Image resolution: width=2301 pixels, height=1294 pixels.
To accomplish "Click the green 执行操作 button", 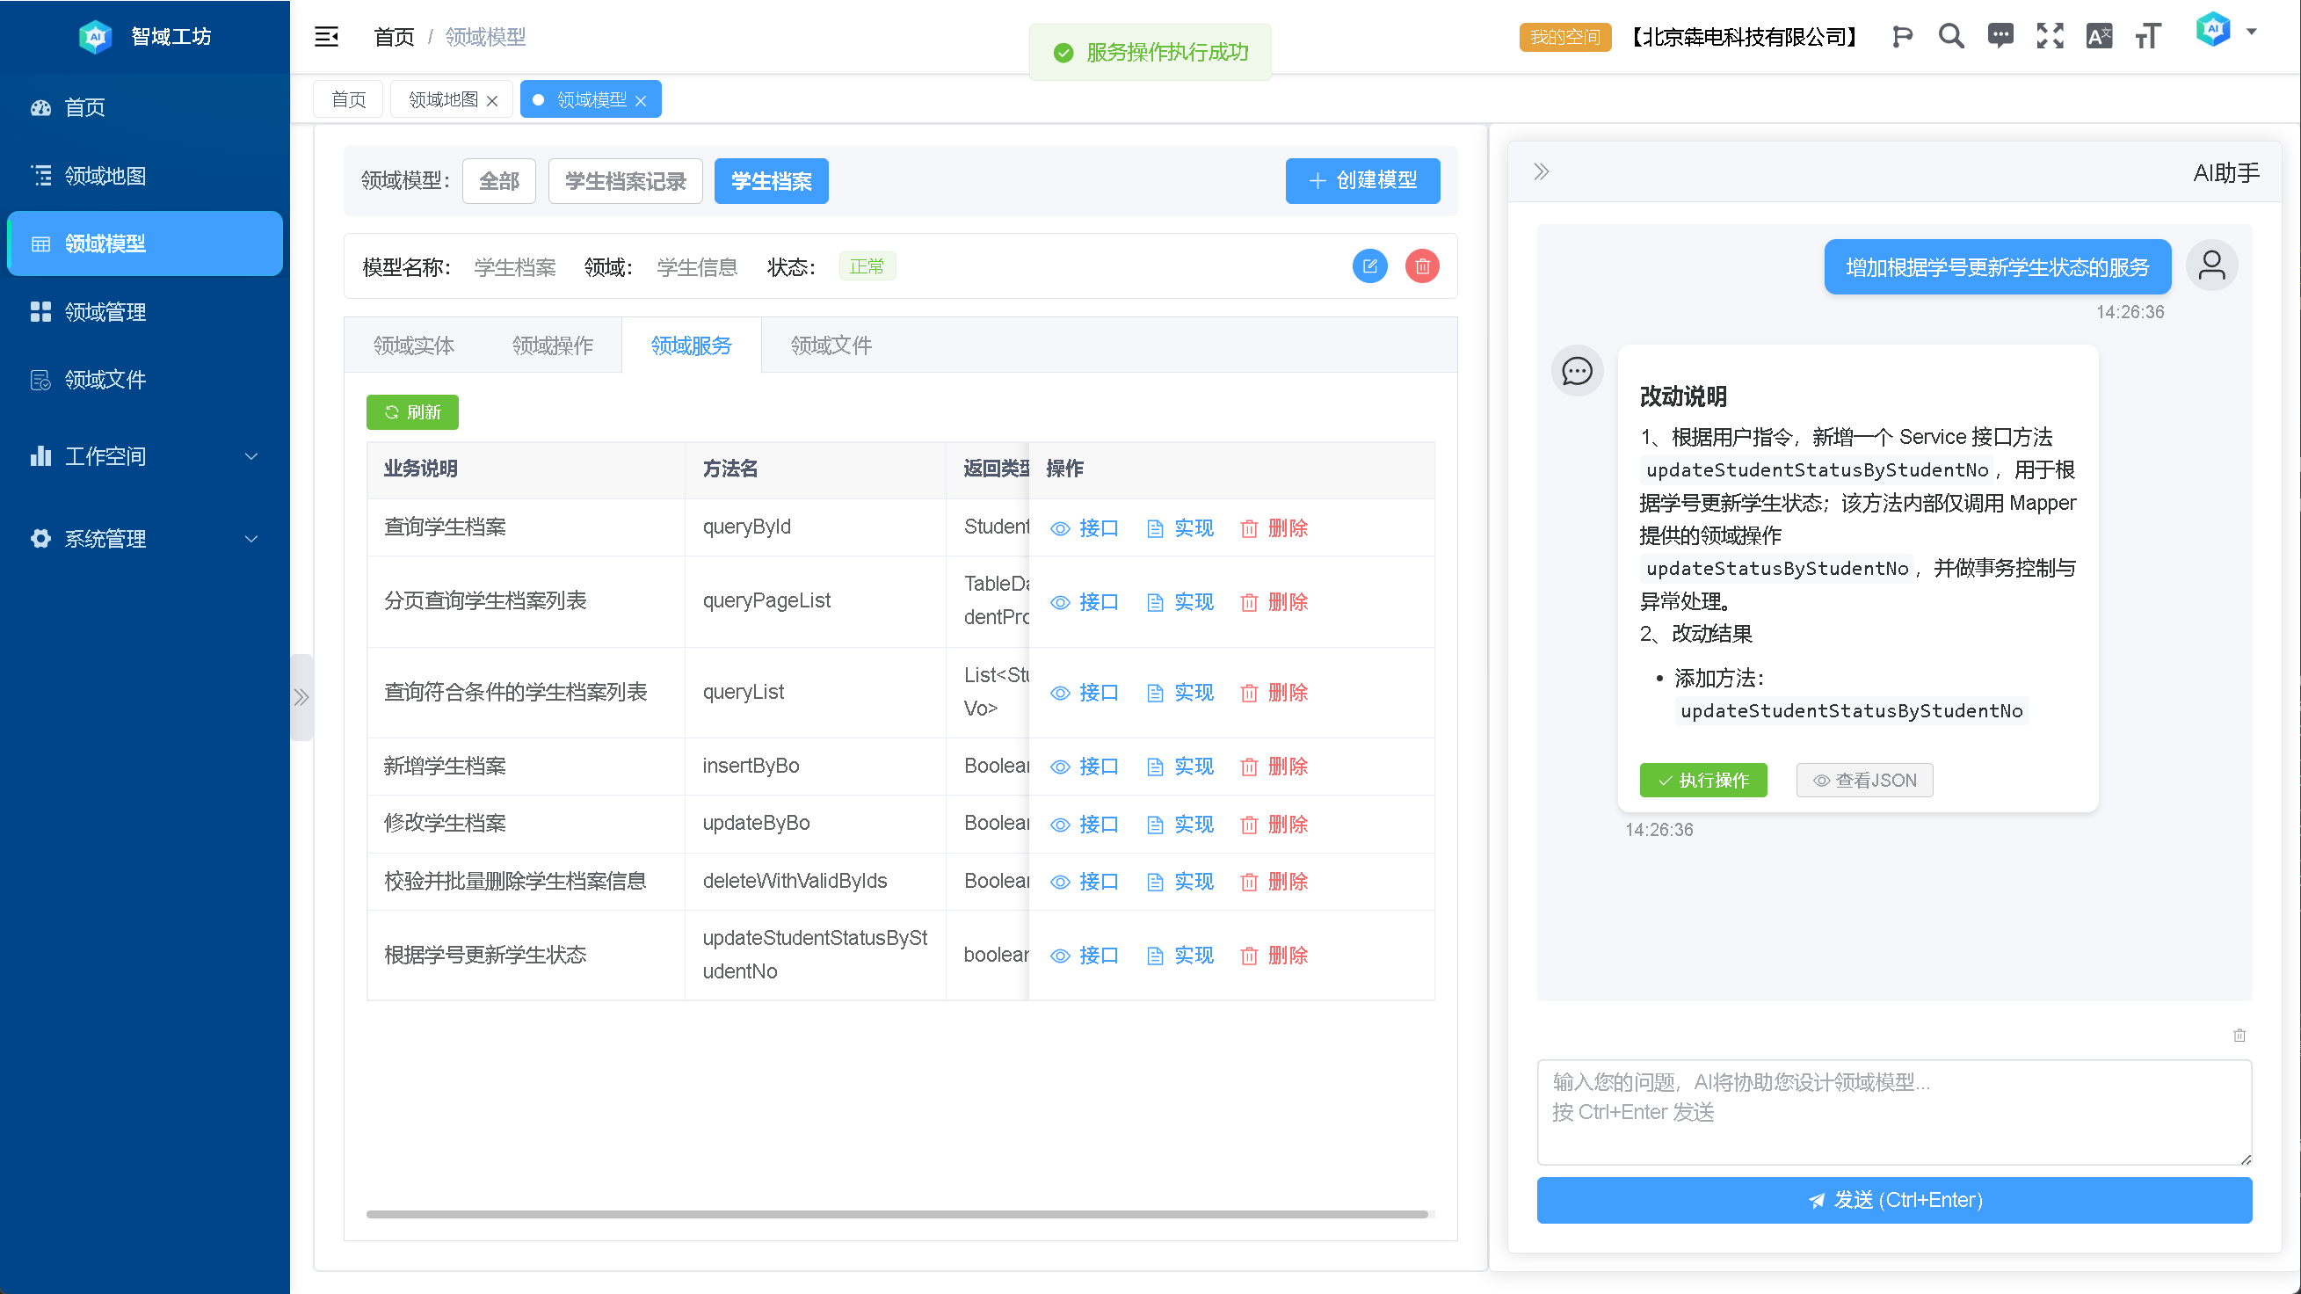I will click(x=1702, y=780).
